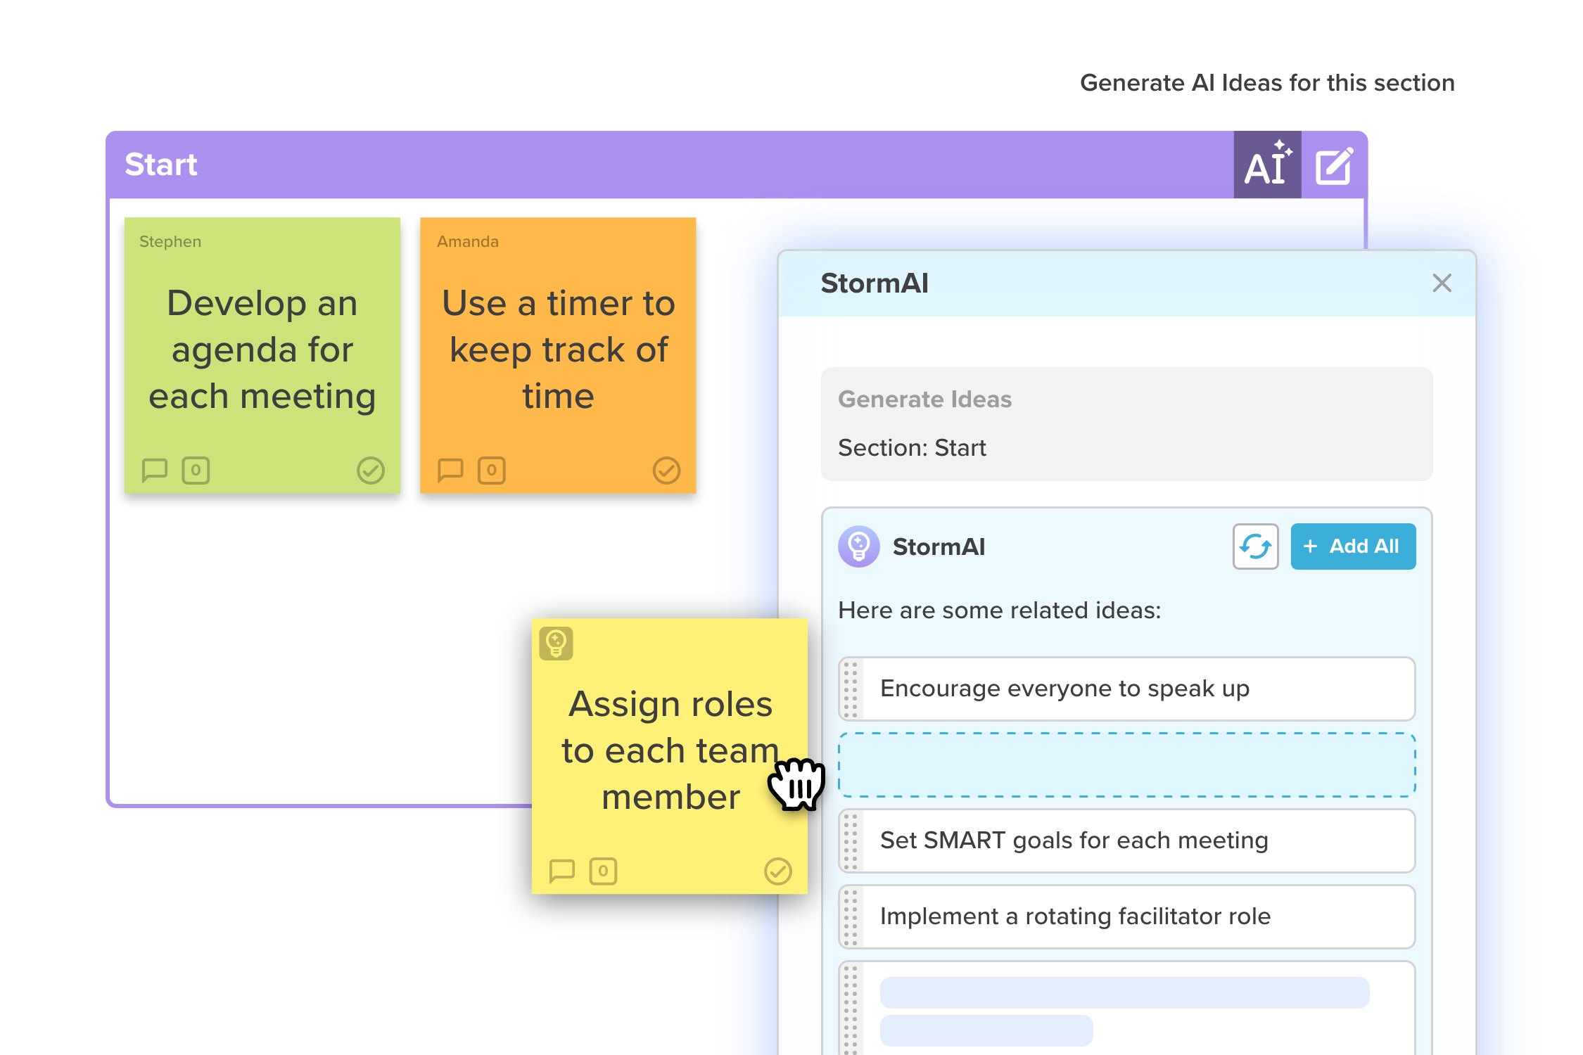Screen dimensions: 1583x1055
Task: Open comments on yellow Assign roles note
Action: pyautogui.click(x=561, y=871)
